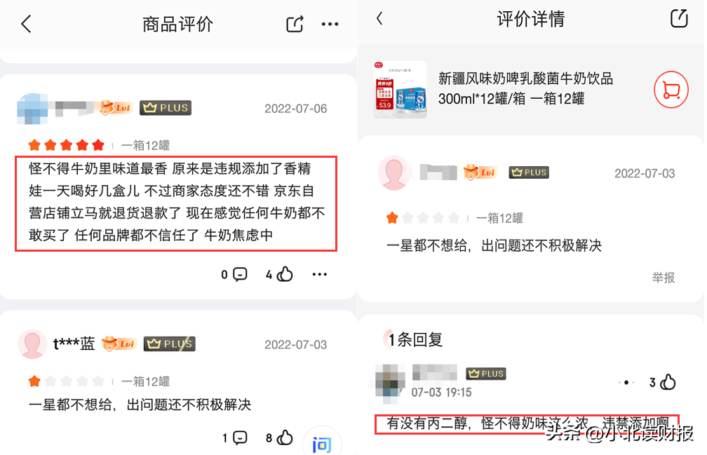Tap PLUS badge on t***蓝 review

point(170,344)
